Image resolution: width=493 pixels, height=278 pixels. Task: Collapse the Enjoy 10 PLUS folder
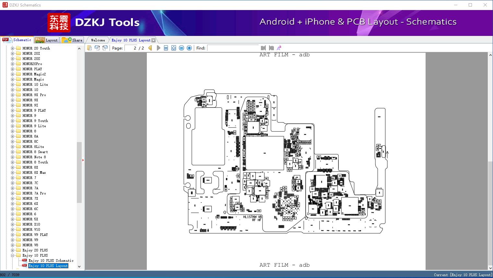[x=13, y=255]
